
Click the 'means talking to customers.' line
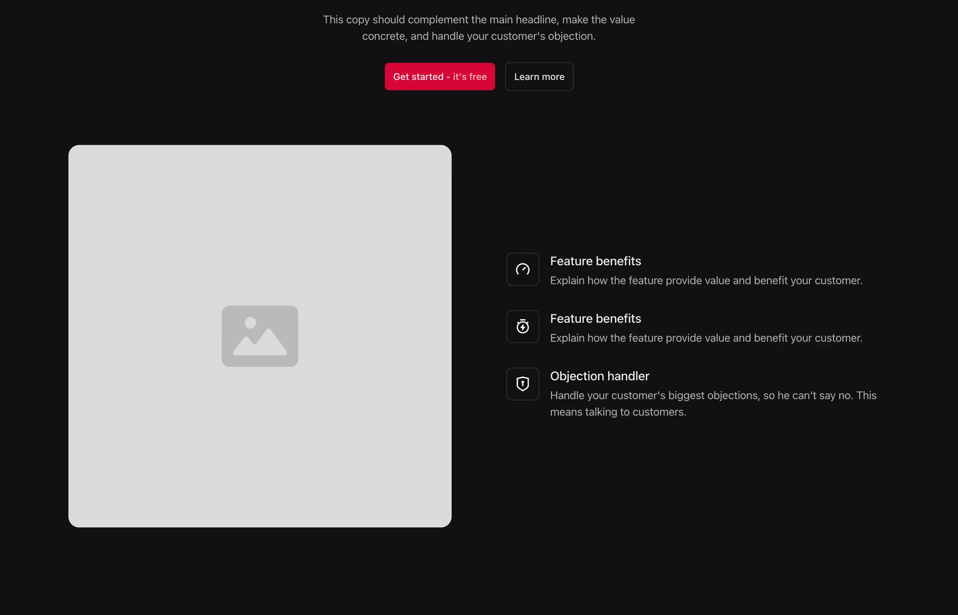(x=618, y=412)
